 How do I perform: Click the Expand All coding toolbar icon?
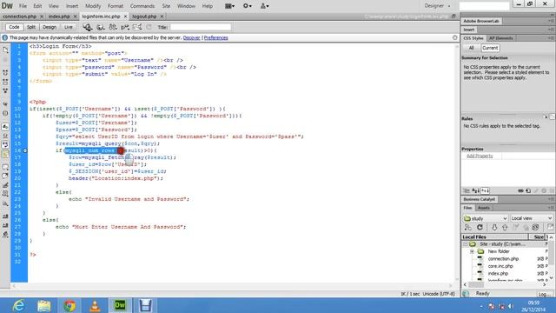tap(5, 90)
